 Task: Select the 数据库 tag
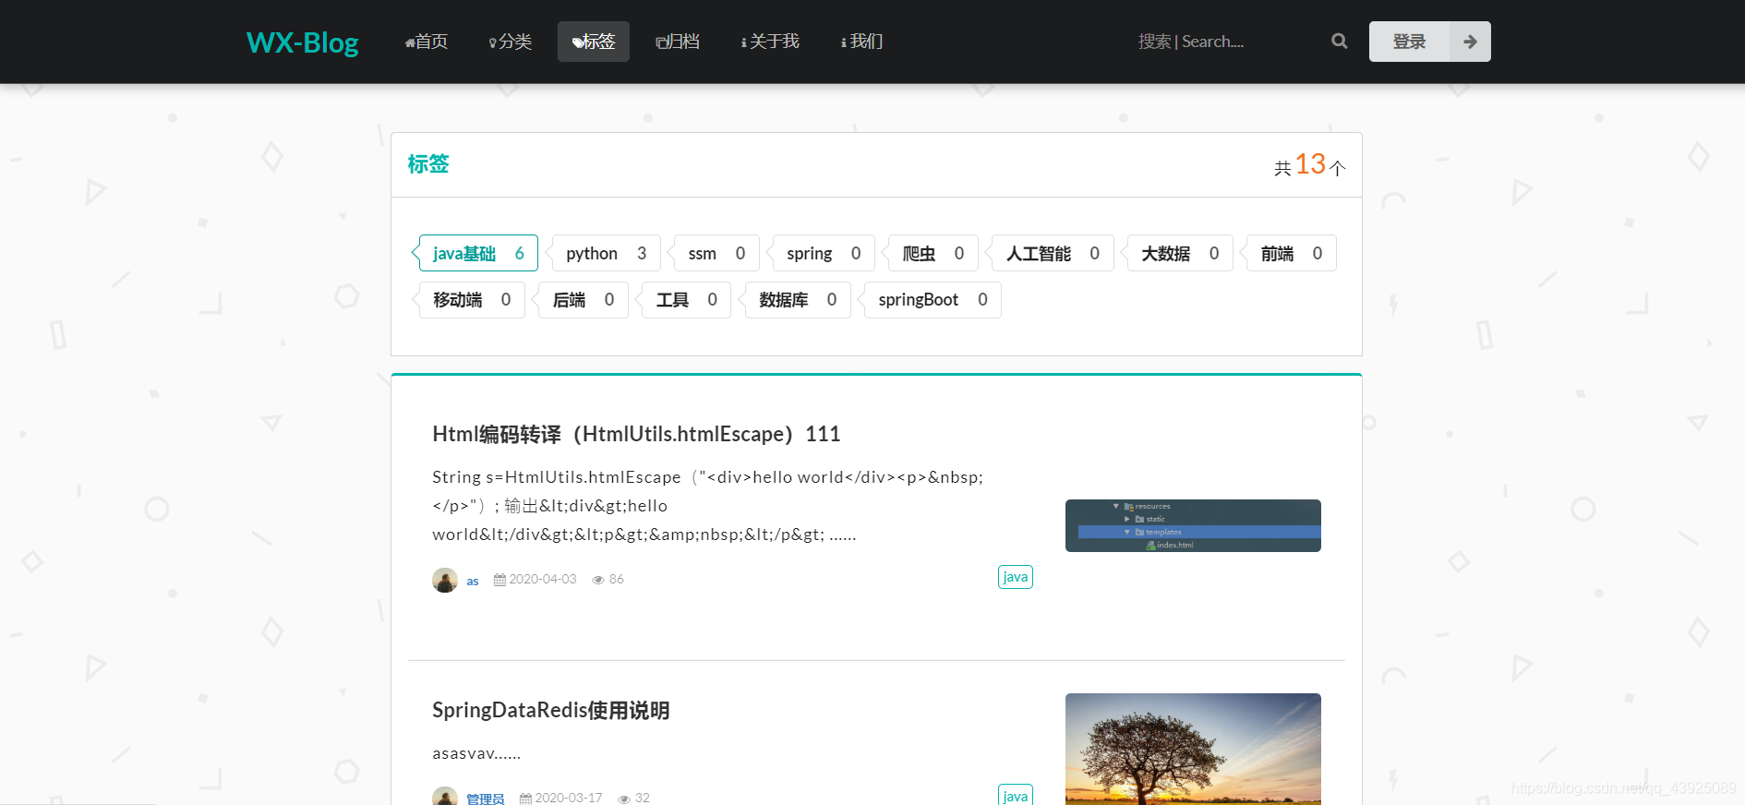798,300
